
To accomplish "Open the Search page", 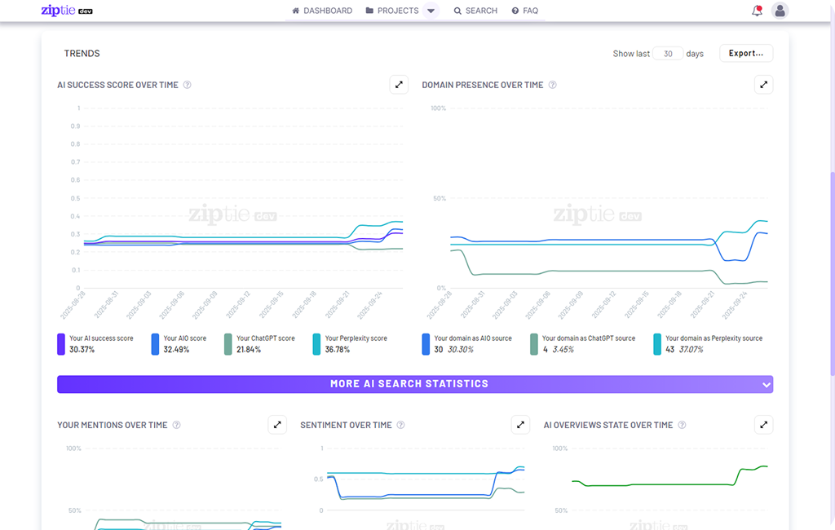I will [x=475, y=11].
